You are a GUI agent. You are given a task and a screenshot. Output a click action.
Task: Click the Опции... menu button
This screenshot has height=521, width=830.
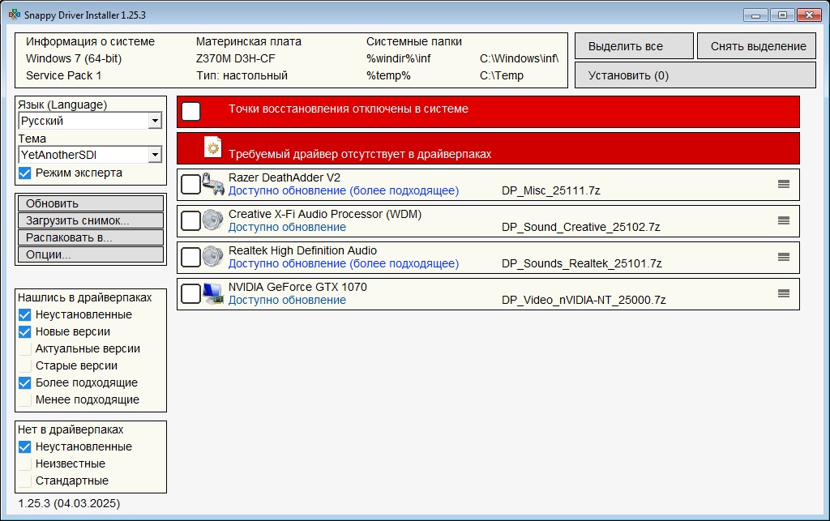pyautogui.click(x=90, y=254)
